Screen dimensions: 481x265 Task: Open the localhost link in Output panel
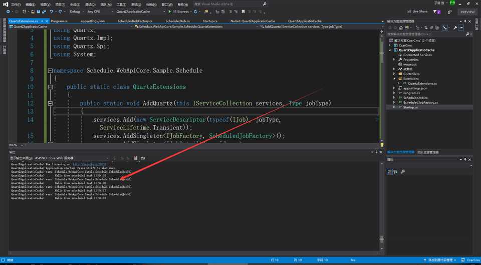89,164
